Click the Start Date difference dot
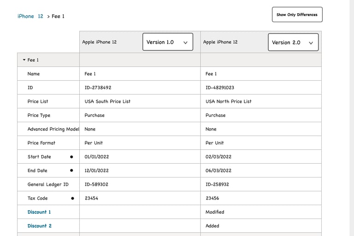This screenshot has height=236, width=354. pyautogui.click(x=71, y=157)
